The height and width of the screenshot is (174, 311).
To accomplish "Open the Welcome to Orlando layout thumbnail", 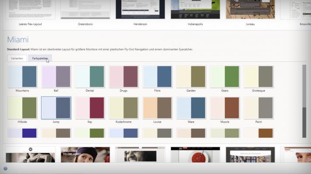I will [x=85, y=154].
